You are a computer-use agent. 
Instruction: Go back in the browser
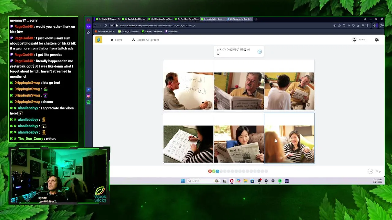point(95,25)
